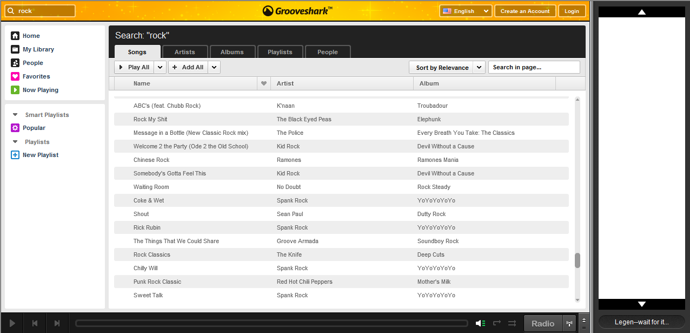
Task: Switch to the People tab
Action: [x=328, y=52]
